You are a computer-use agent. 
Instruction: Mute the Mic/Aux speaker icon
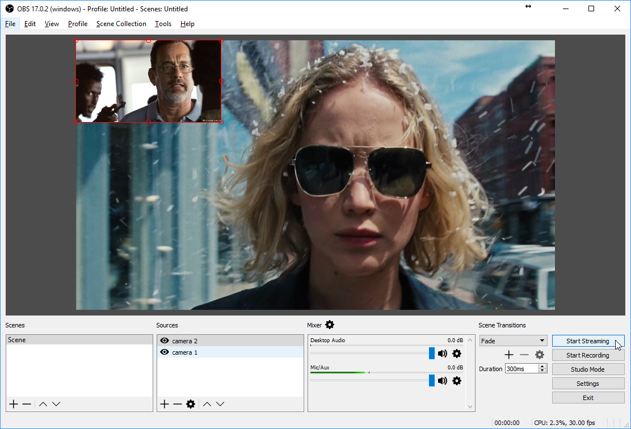click(442, 381)
